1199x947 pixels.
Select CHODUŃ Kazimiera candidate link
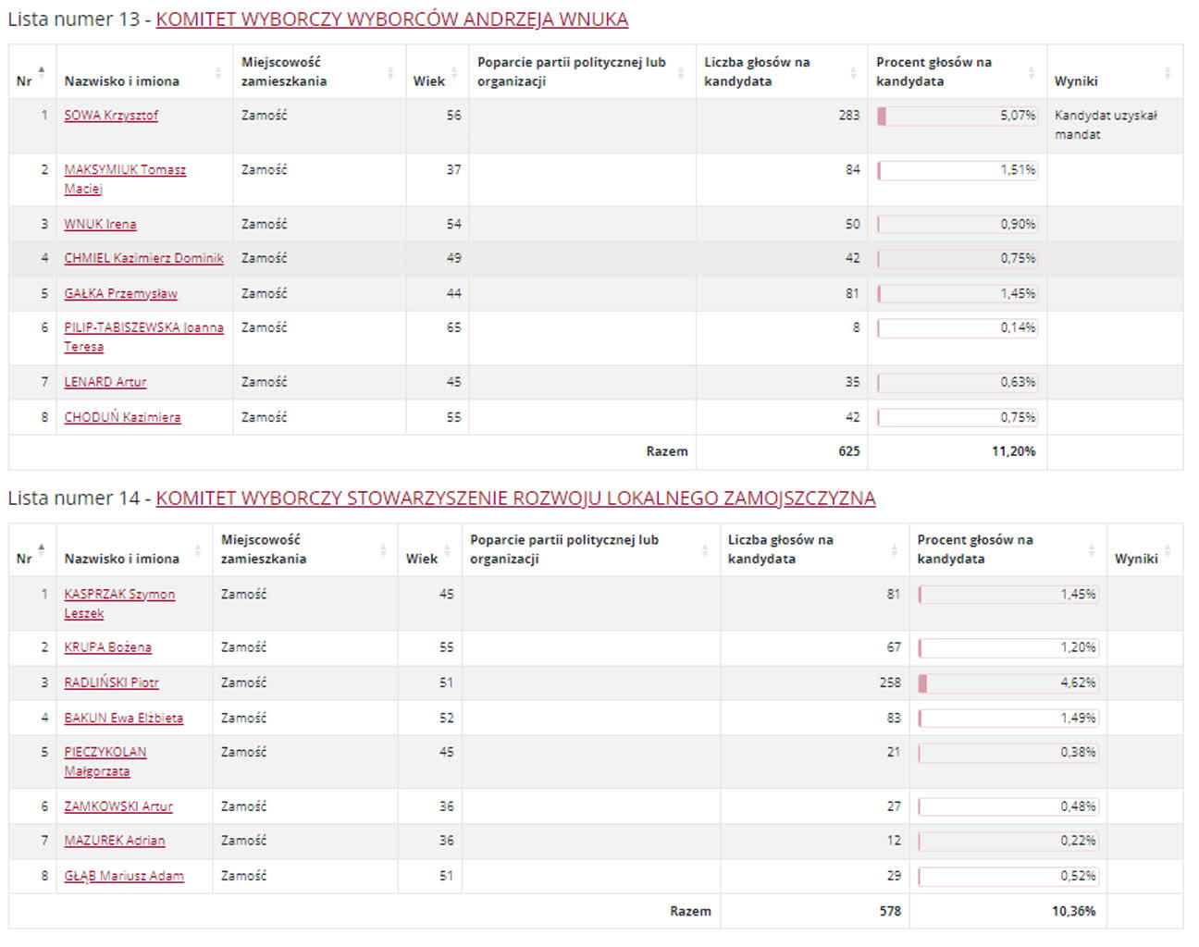click(x=122, y=418)
